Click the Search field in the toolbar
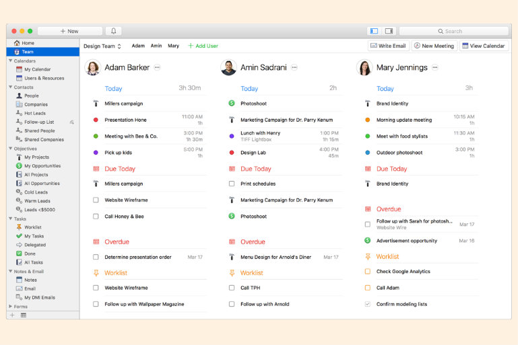This screenshot has height=345, width=518. pyautogui.click(x=453, y=31)
